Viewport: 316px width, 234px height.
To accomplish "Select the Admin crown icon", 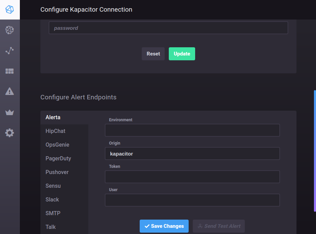I will point(10,112).
